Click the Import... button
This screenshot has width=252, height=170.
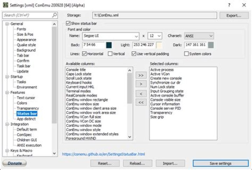170,163
